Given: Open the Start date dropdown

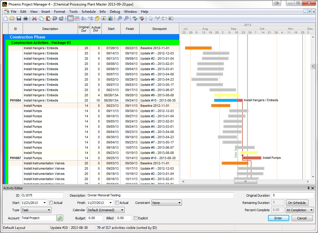Looking at the screenshot, I should click(x=44, y=203).
